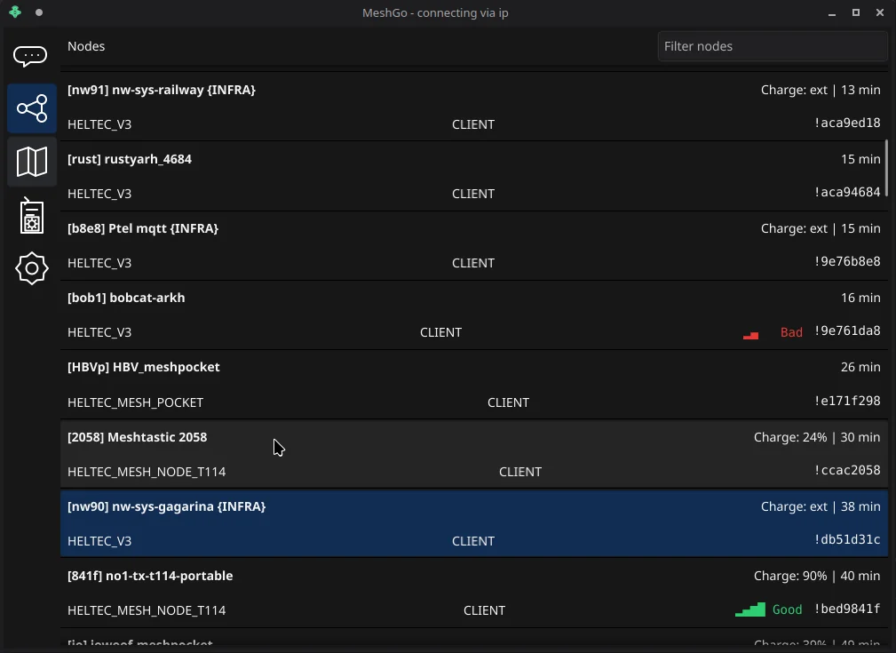The image size is (896, 653).
Task: Click node ID !aca94684
Action: click(x=847, y=192)
